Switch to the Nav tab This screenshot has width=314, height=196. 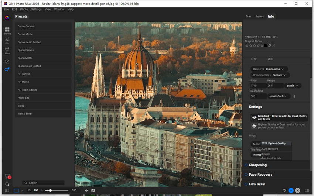click(x=249, y=16)
